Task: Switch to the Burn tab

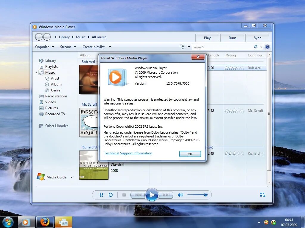Action: tap(232, 38)
